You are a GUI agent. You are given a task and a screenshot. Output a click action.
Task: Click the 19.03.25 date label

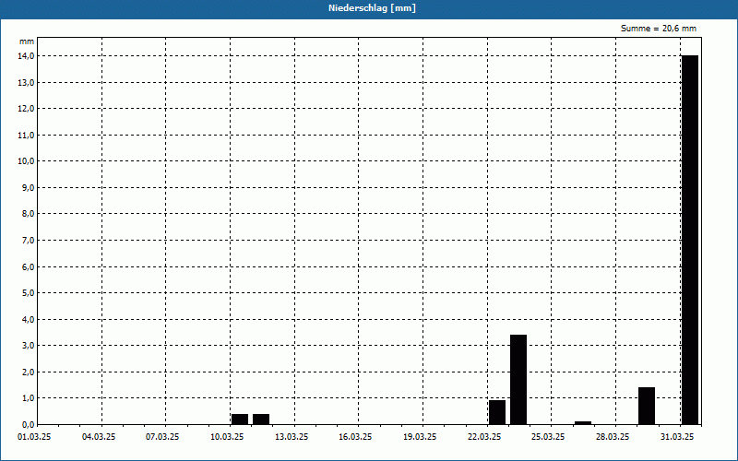point(420,437)
